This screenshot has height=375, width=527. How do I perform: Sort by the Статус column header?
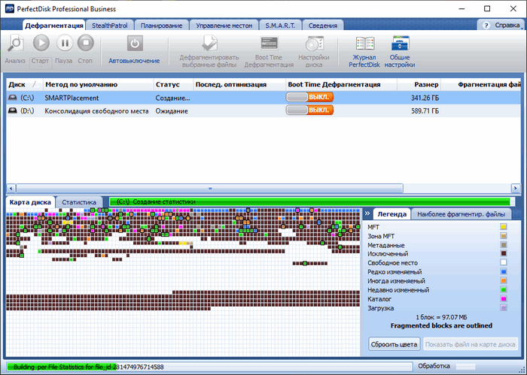tap(173, 84)
